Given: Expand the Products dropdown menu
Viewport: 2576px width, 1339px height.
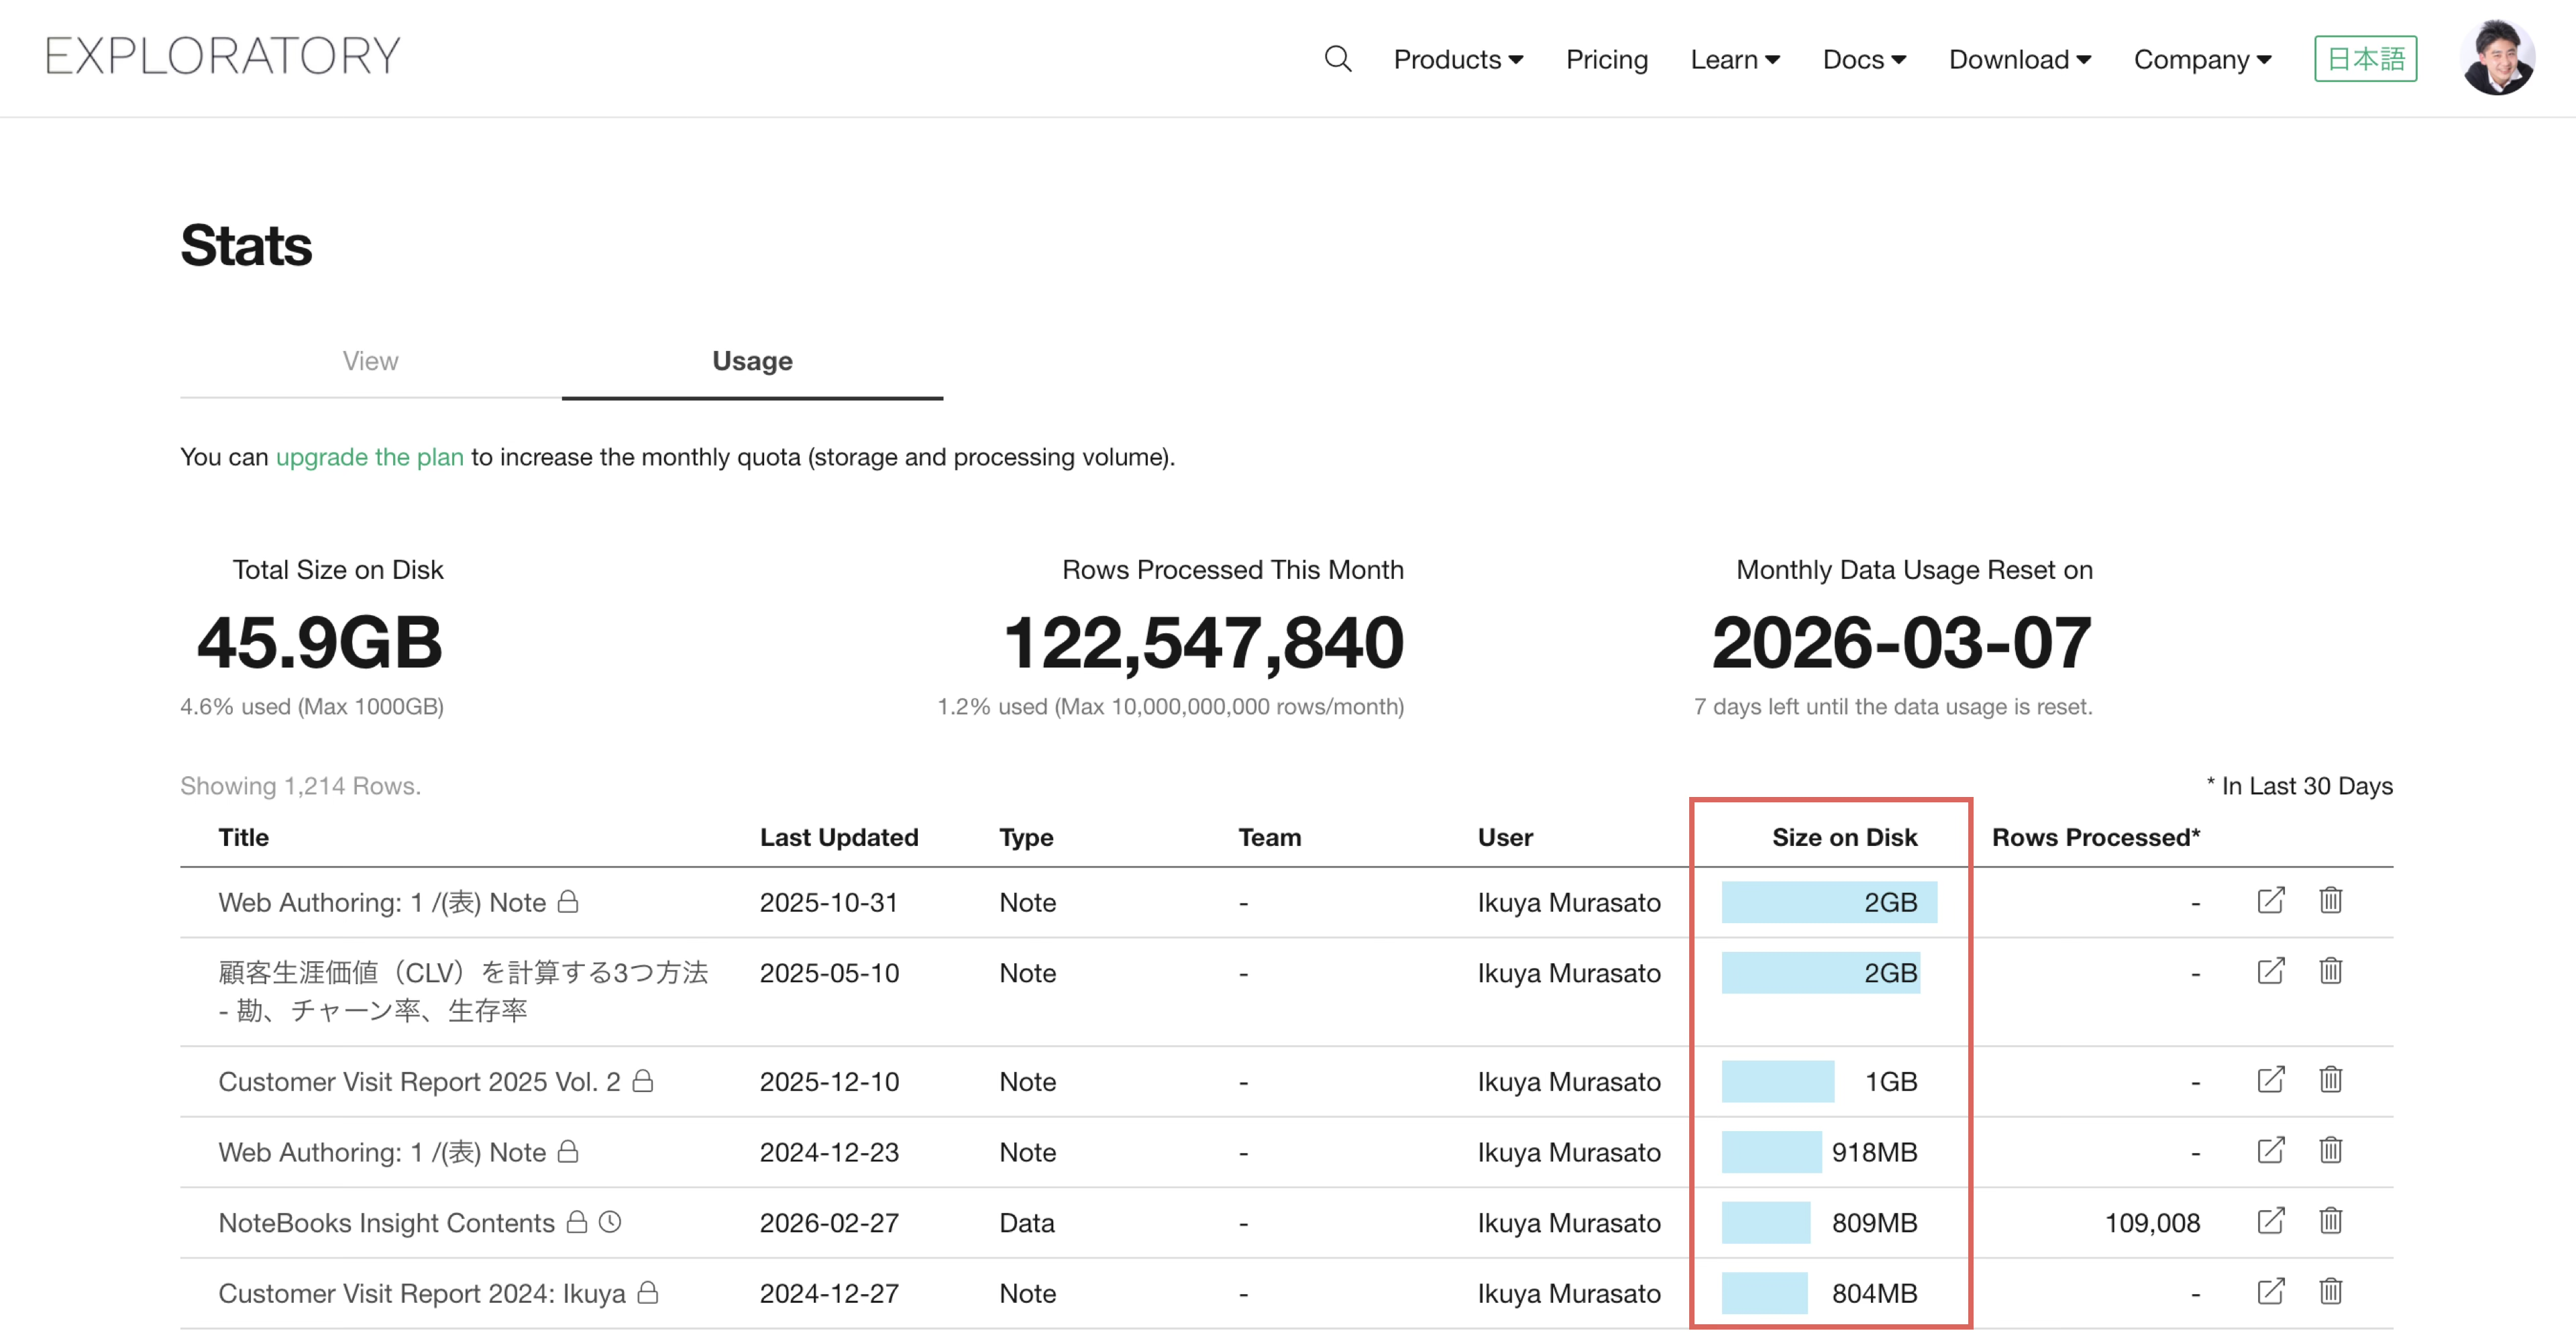Looking at the screenshot, I should (x=1457, y=60).
